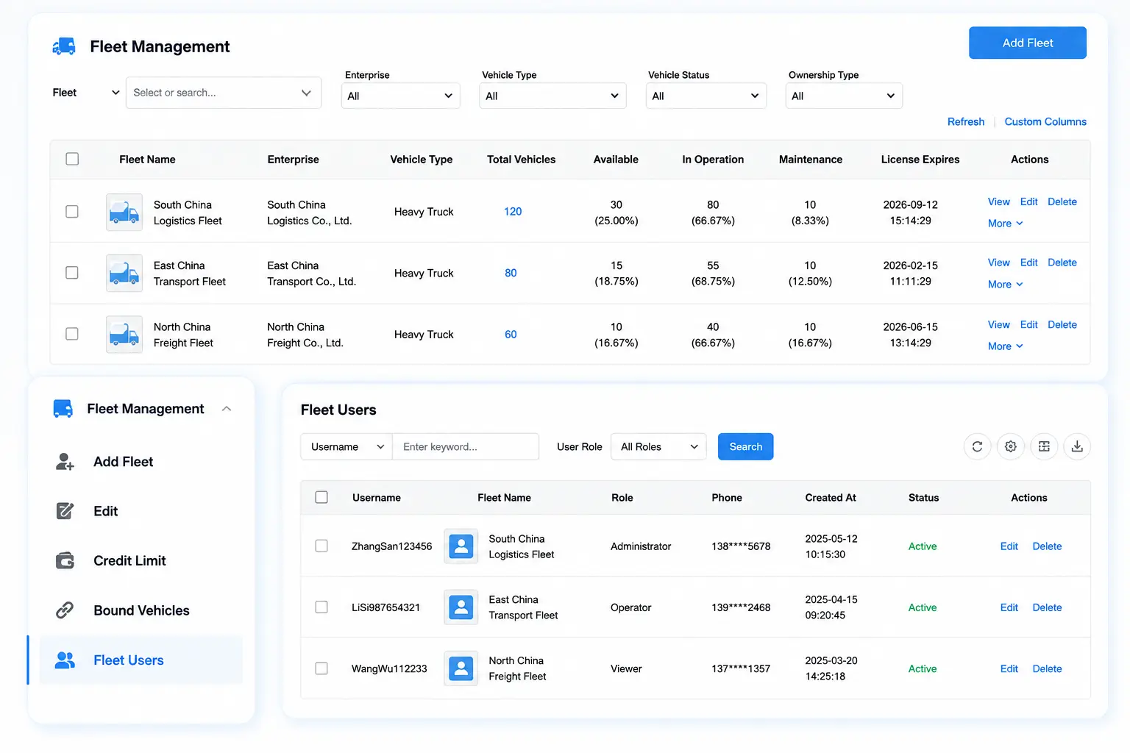This screenshot has height=753, width=1130.
Task: Open the Ownership Type filter dropdown
Action: (844, 96)
